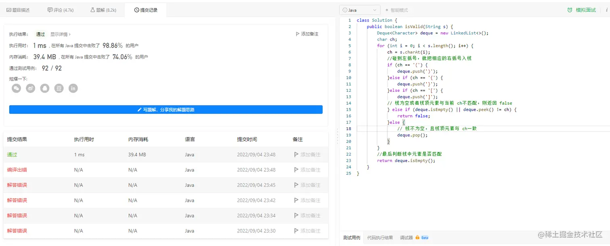Open the 调试器 Beta tab
This screenshot has height=246, width=610.
pos(414,238)
